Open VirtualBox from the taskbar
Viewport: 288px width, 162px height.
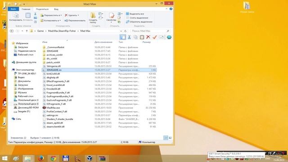[x=90, y=158]
